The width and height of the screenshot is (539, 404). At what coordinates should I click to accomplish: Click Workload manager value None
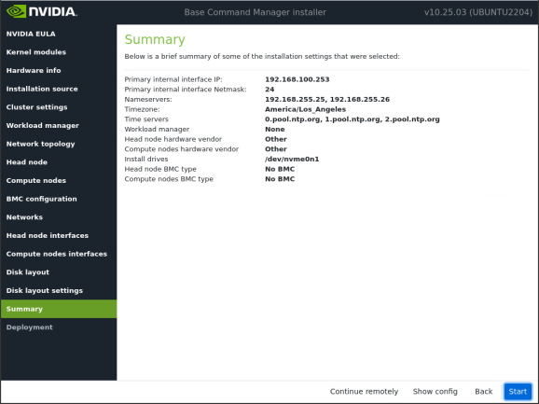(x=275, y=130)
